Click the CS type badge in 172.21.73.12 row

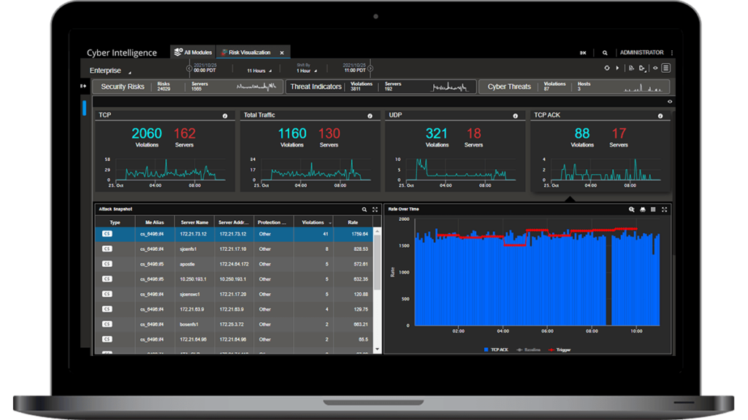tap(107, 234)
